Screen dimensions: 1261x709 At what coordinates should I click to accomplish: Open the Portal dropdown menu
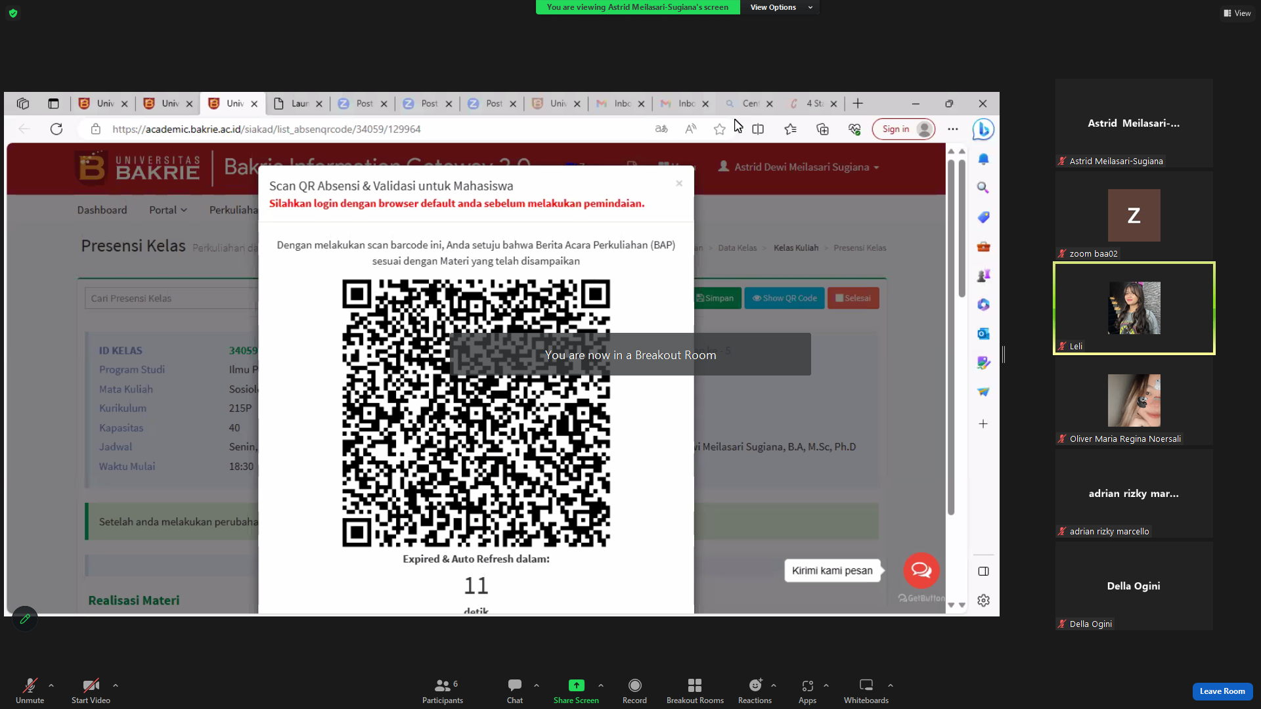point(168,210)
